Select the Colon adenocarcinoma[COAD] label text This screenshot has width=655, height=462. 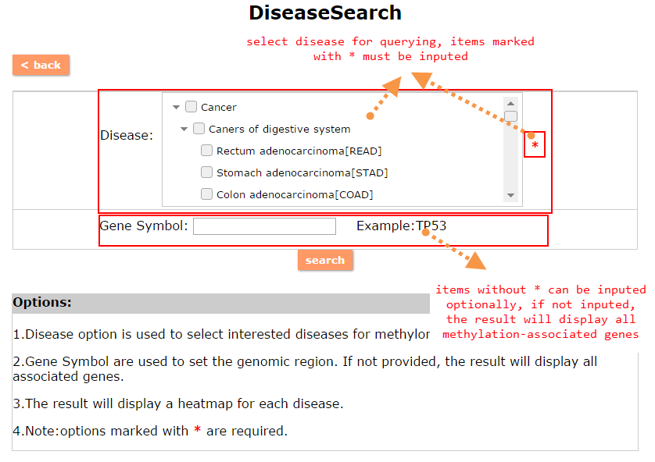click(295, 194)
